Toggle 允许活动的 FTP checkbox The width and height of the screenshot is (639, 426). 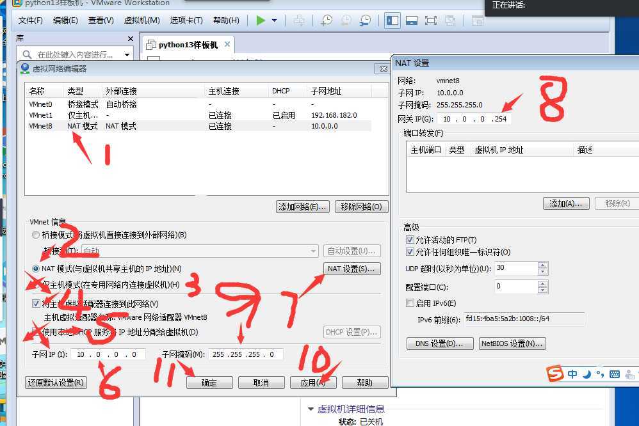click(x=410, y=239)
